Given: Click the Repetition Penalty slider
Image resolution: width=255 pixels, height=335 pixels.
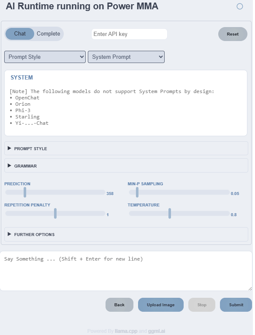Looking at the screenshot, I should point(55,214).
